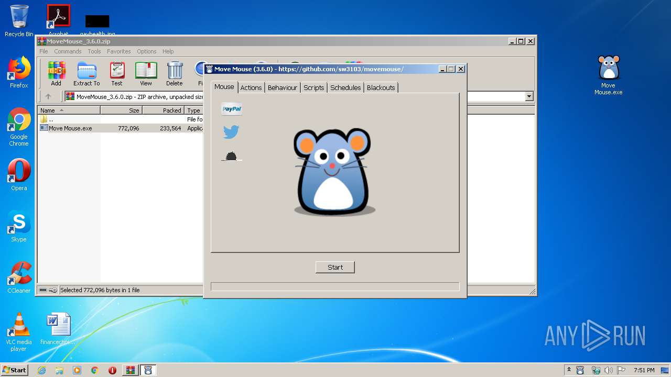Switch to the Schedules tab
The height and width of the screenshot is (377, 671).
click(x=346, y=87)
